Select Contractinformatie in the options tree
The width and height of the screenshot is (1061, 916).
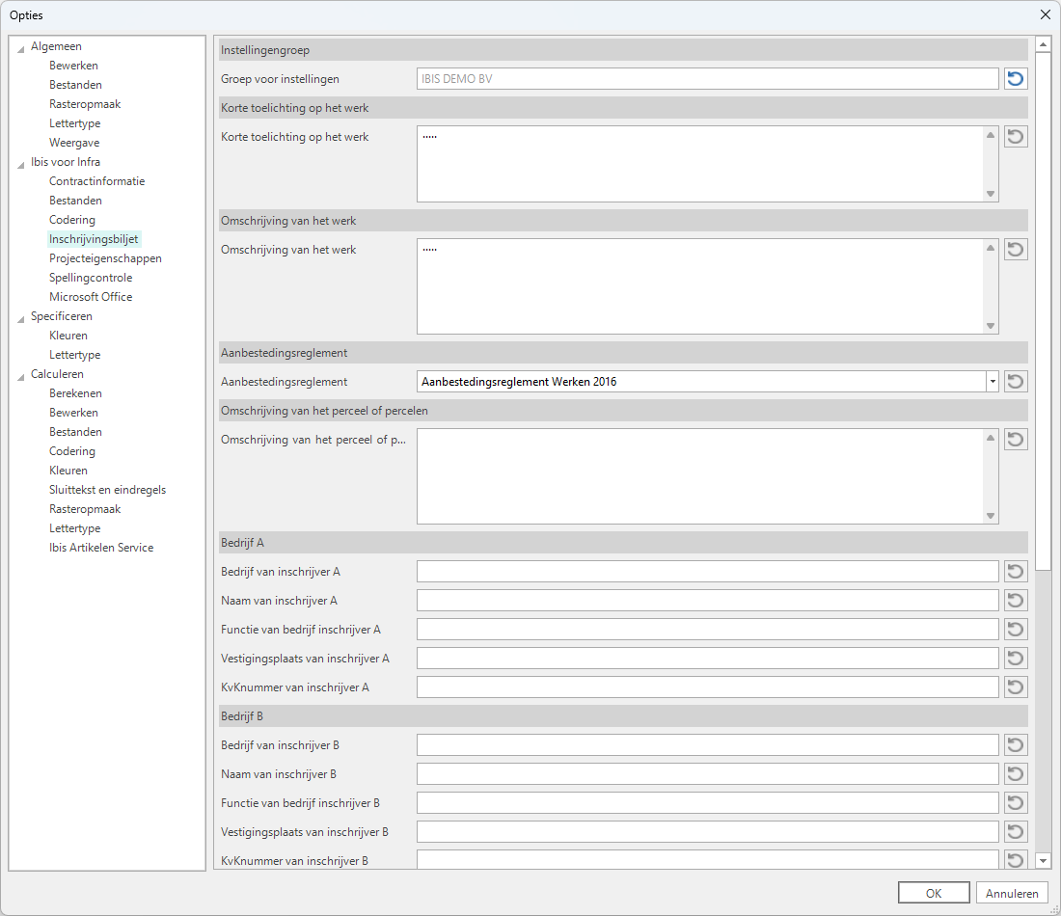click(96, 181)
